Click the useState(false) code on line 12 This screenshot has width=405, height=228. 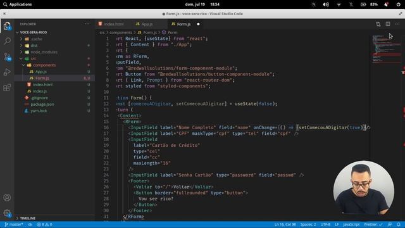(256, 104)
